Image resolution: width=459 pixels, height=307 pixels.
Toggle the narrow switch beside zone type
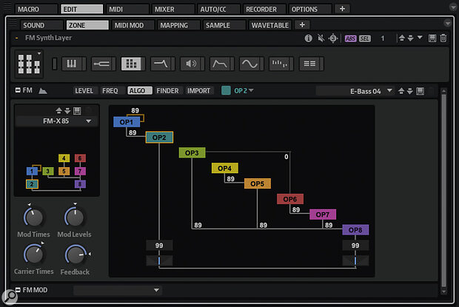coord(55,64)
